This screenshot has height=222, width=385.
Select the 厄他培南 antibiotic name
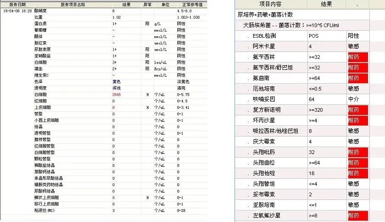[264, 89]
